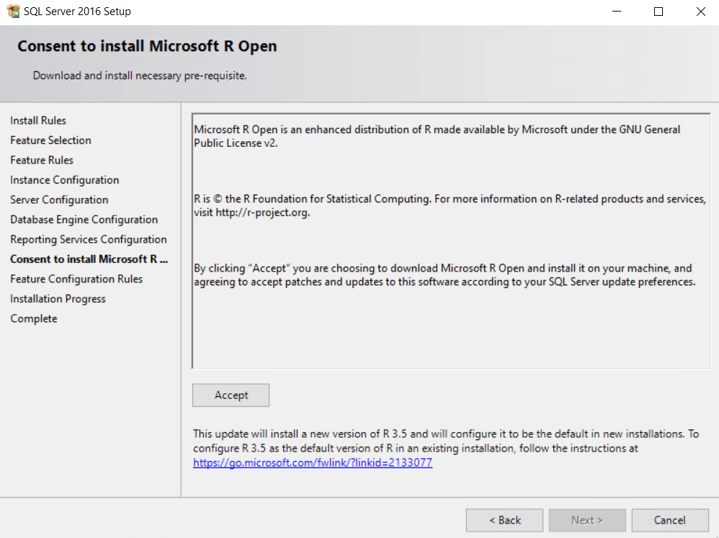
Task: Click the Back button
Action: click(504, 520)
